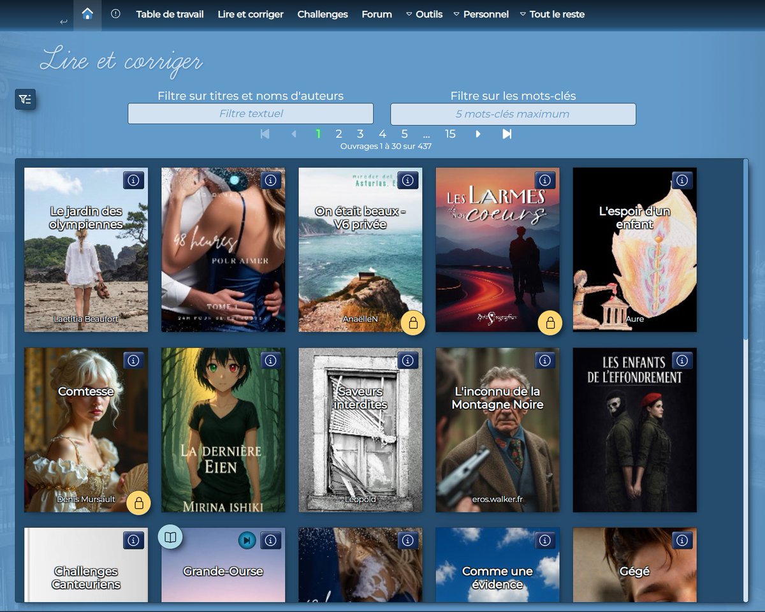Show info for Gégé

pos(682,541)
